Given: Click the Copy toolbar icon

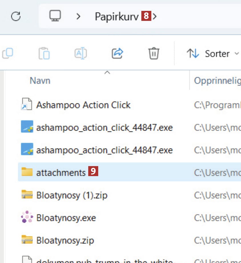Looking at the screenshot, I should coord(8,53).
